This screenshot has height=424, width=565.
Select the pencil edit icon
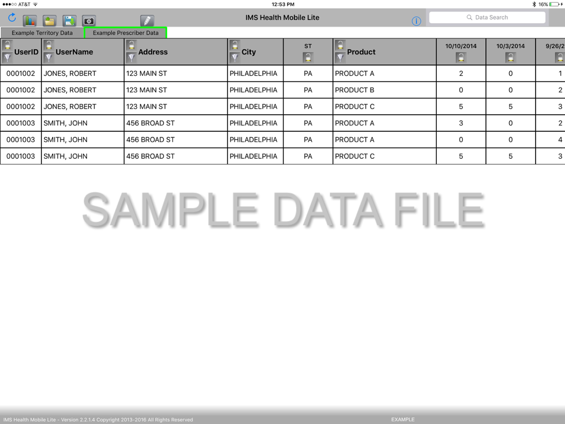point(147,20)
